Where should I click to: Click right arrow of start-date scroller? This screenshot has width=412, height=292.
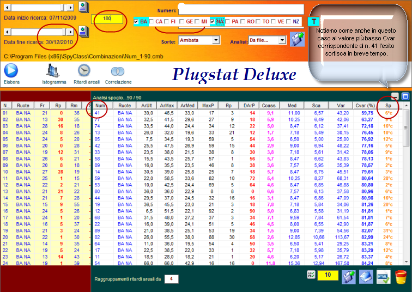point(70,8)
